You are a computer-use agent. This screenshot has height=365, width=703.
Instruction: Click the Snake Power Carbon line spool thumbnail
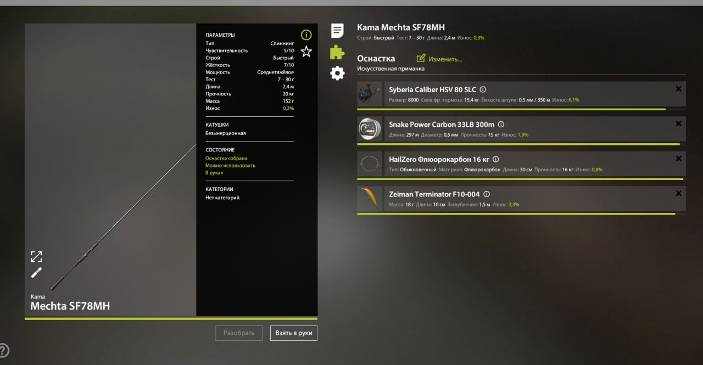coord(370,129)
